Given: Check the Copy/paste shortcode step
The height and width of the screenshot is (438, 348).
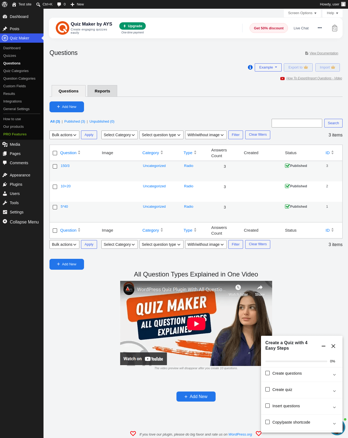Looking at the screenshot, I should (x=268, y=422).
